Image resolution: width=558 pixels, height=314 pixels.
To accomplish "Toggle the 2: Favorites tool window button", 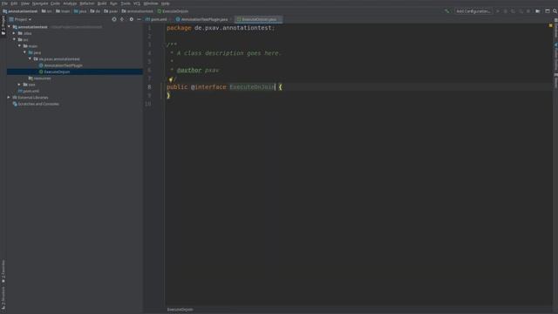I will tap(3, 271).
